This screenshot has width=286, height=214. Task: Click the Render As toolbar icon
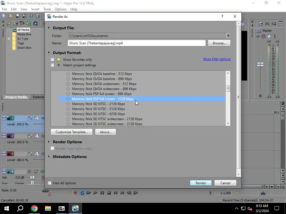point(31,16)
